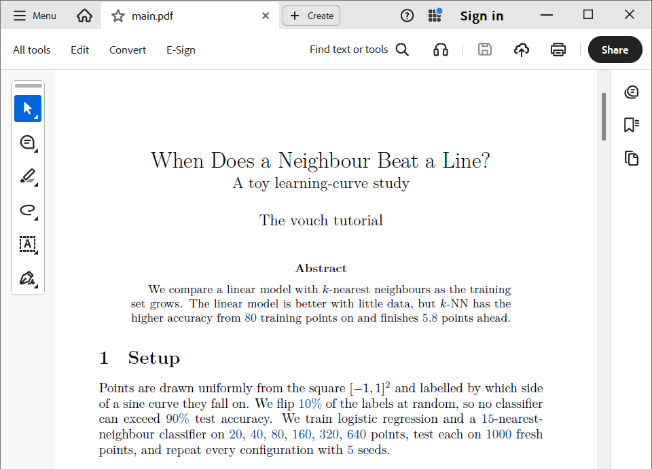
Task: Open the Read Aloud headphones icon
Action: [441, 50]
